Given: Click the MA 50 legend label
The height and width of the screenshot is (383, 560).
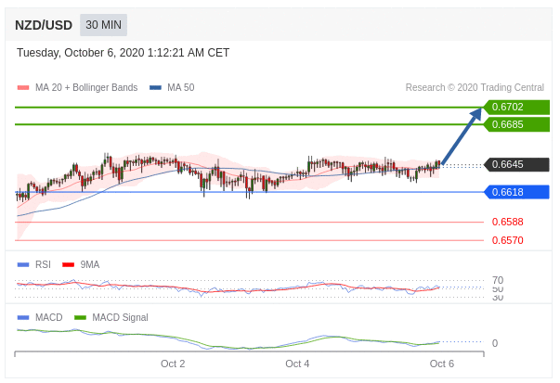Looking at the screenshot, I should point(181,88).
